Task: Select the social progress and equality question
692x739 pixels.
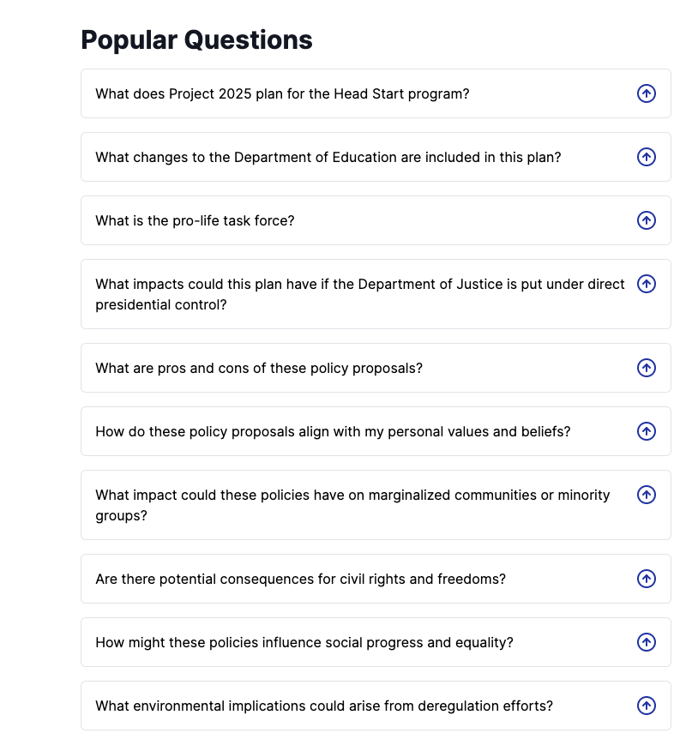Action: coord(304,642)
